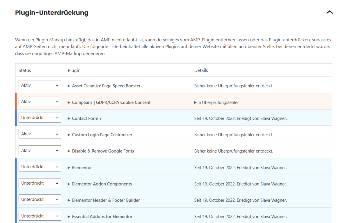Click the description paragraph starting 'Wenn ein Plugin'
This screenshot has height=223, width=341.
(173, 47)
